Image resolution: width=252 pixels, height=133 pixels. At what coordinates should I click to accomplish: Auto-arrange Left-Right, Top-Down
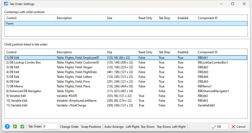click(x=140, y=126)
